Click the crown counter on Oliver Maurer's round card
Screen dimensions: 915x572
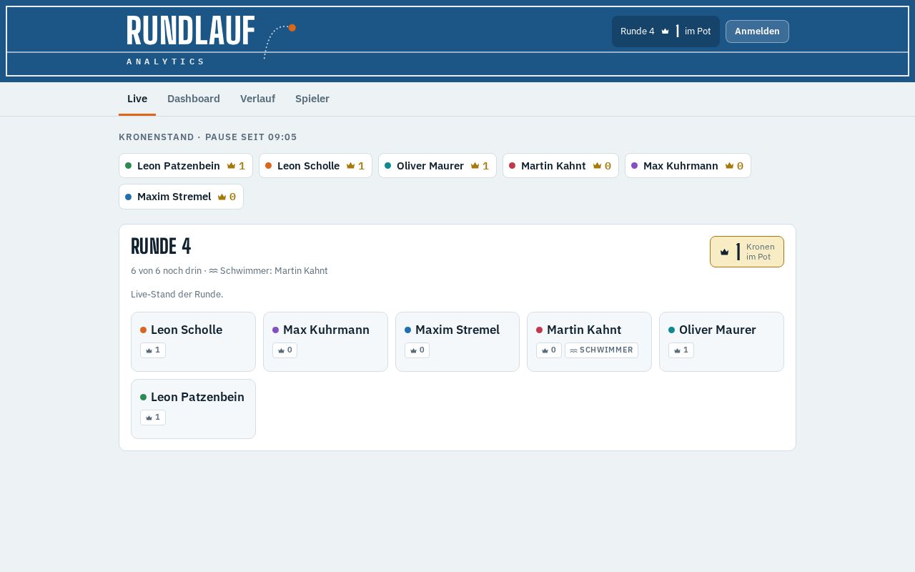click(681, 350)
